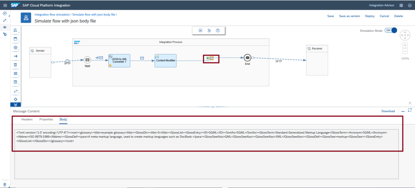This screenshot has height=188, width=415.
Task: Click the Cancel button
Action: pos(384,16)
